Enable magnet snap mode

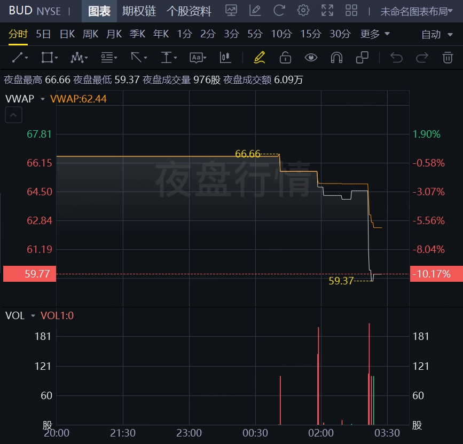pos(336,58)
